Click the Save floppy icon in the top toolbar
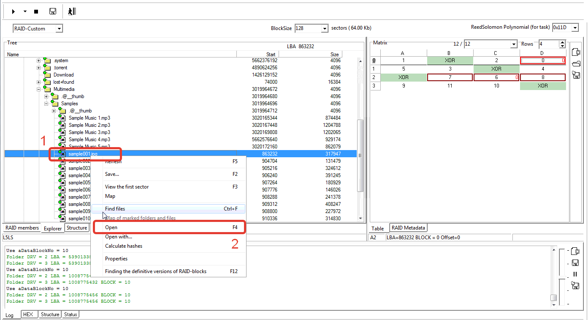 (x=53, y=11)
